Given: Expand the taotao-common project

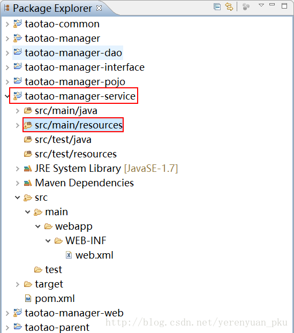Looking at the screenshot, I should click(7, 24).
